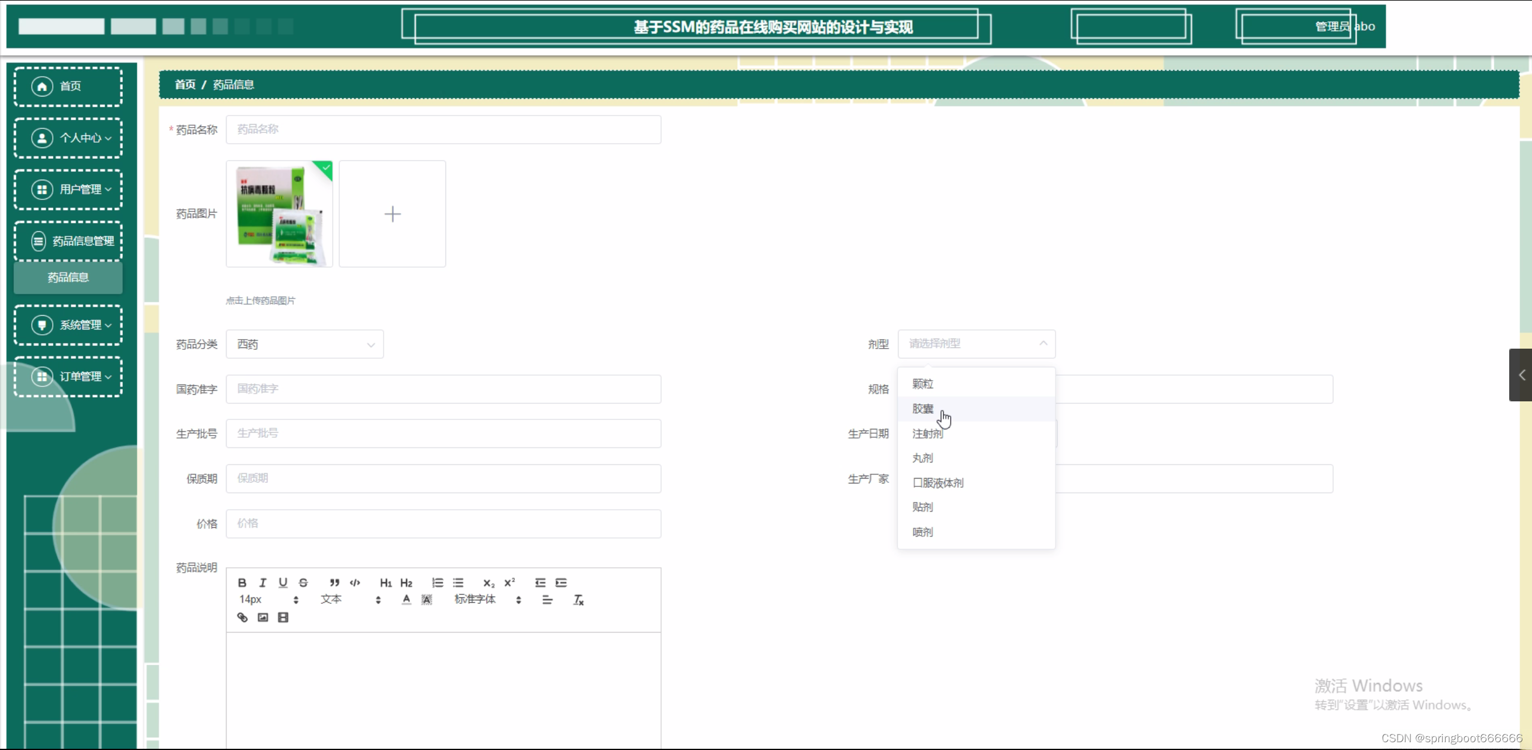Insert video into the editor

tap(283, 618)
